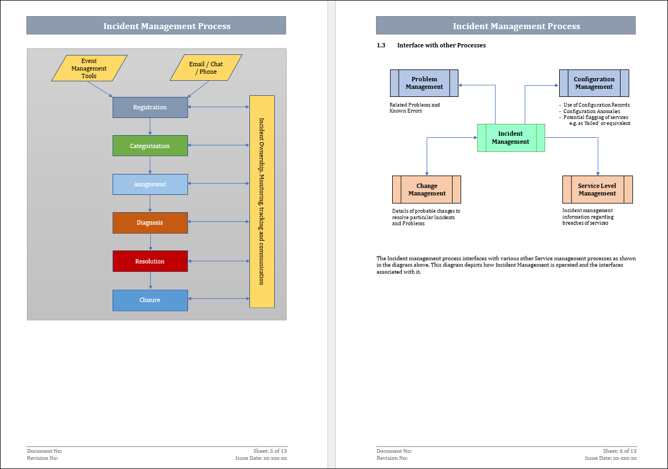Image resolution: width=668 pixels, height=469 pixels.
Task: Click the 'Related Problems and Known Errors' caption
Action: click(x=414, y=108)
